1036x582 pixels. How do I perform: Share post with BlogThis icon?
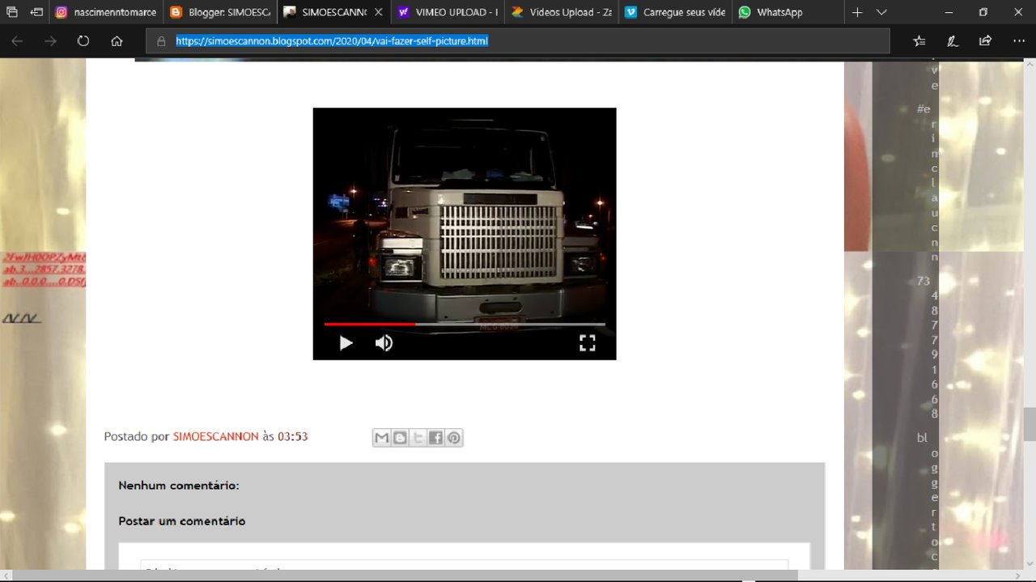pyautogui.click(x=400, y=438)
